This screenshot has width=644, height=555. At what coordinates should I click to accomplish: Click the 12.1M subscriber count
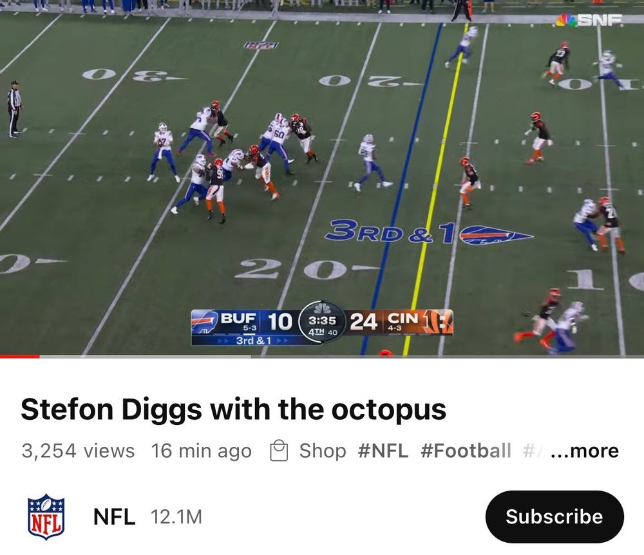[176, 517]
